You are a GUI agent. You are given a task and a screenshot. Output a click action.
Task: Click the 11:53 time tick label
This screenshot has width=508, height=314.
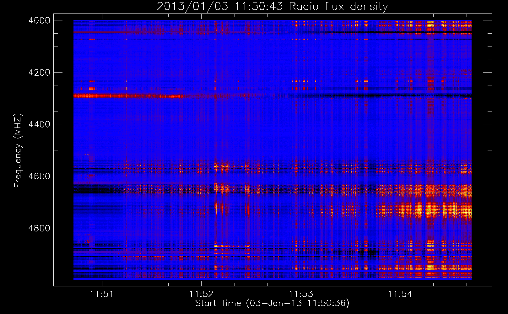[x=301, y=294]
